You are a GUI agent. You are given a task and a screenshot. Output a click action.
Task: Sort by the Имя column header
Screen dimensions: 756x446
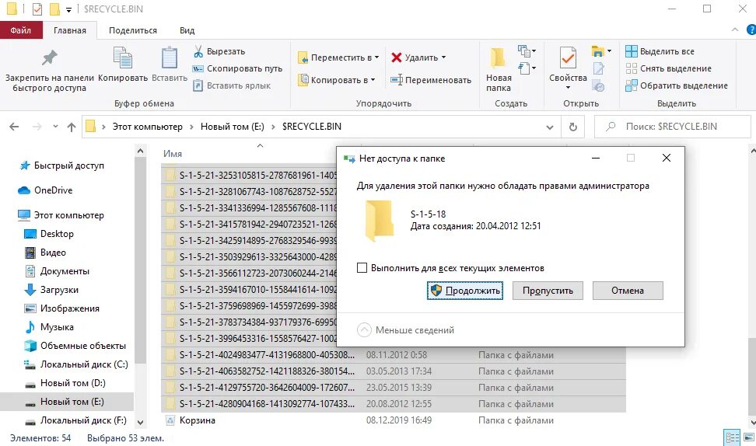click(x=173, y=154)
